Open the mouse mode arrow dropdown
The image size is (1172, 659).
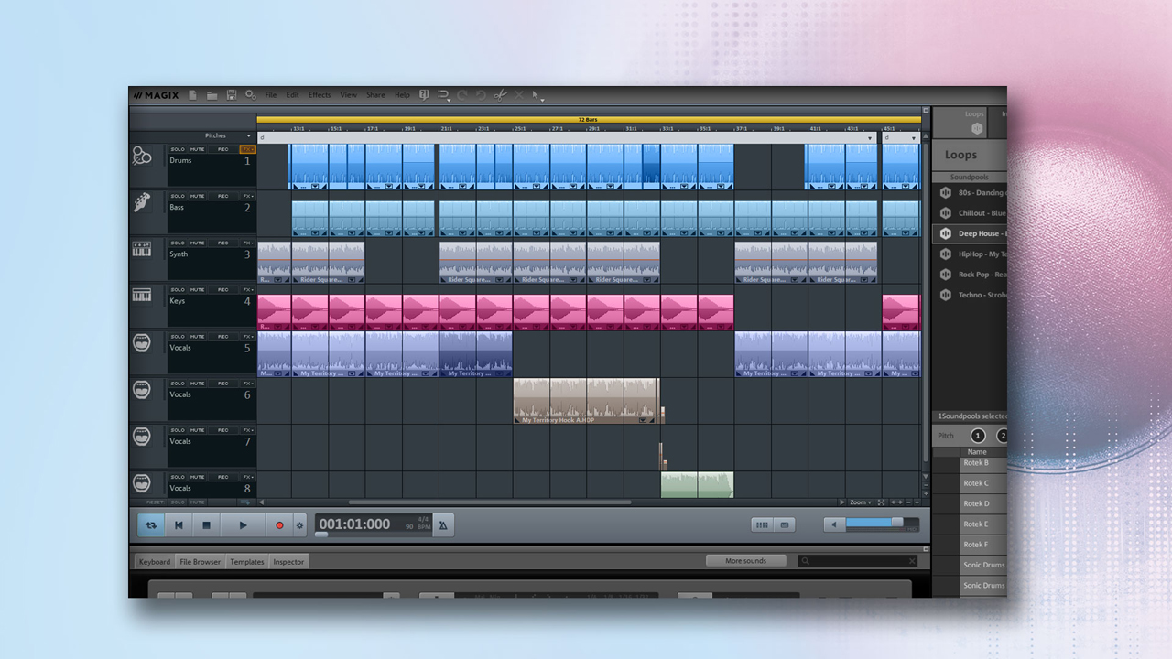coord(537,95)
